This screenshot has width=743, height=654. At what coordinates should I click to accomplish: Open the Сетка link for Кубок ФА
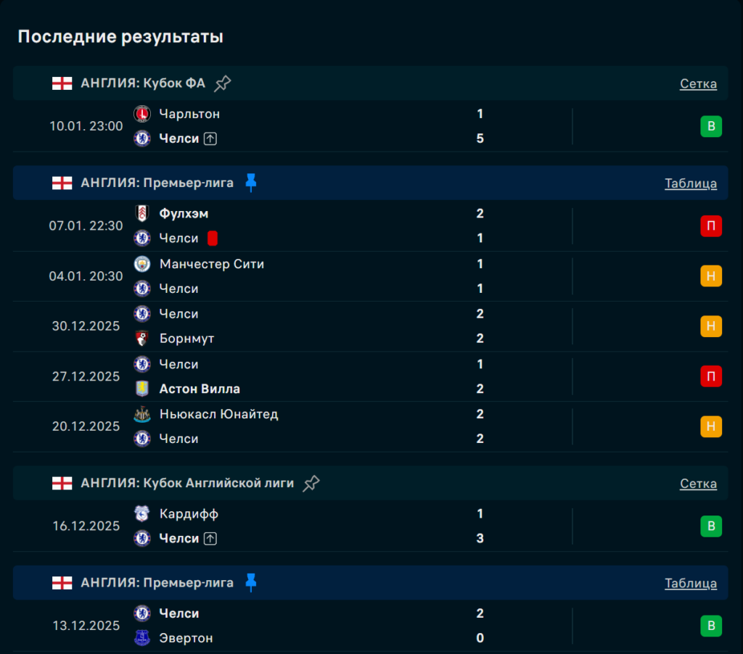[x=698, y=83]
